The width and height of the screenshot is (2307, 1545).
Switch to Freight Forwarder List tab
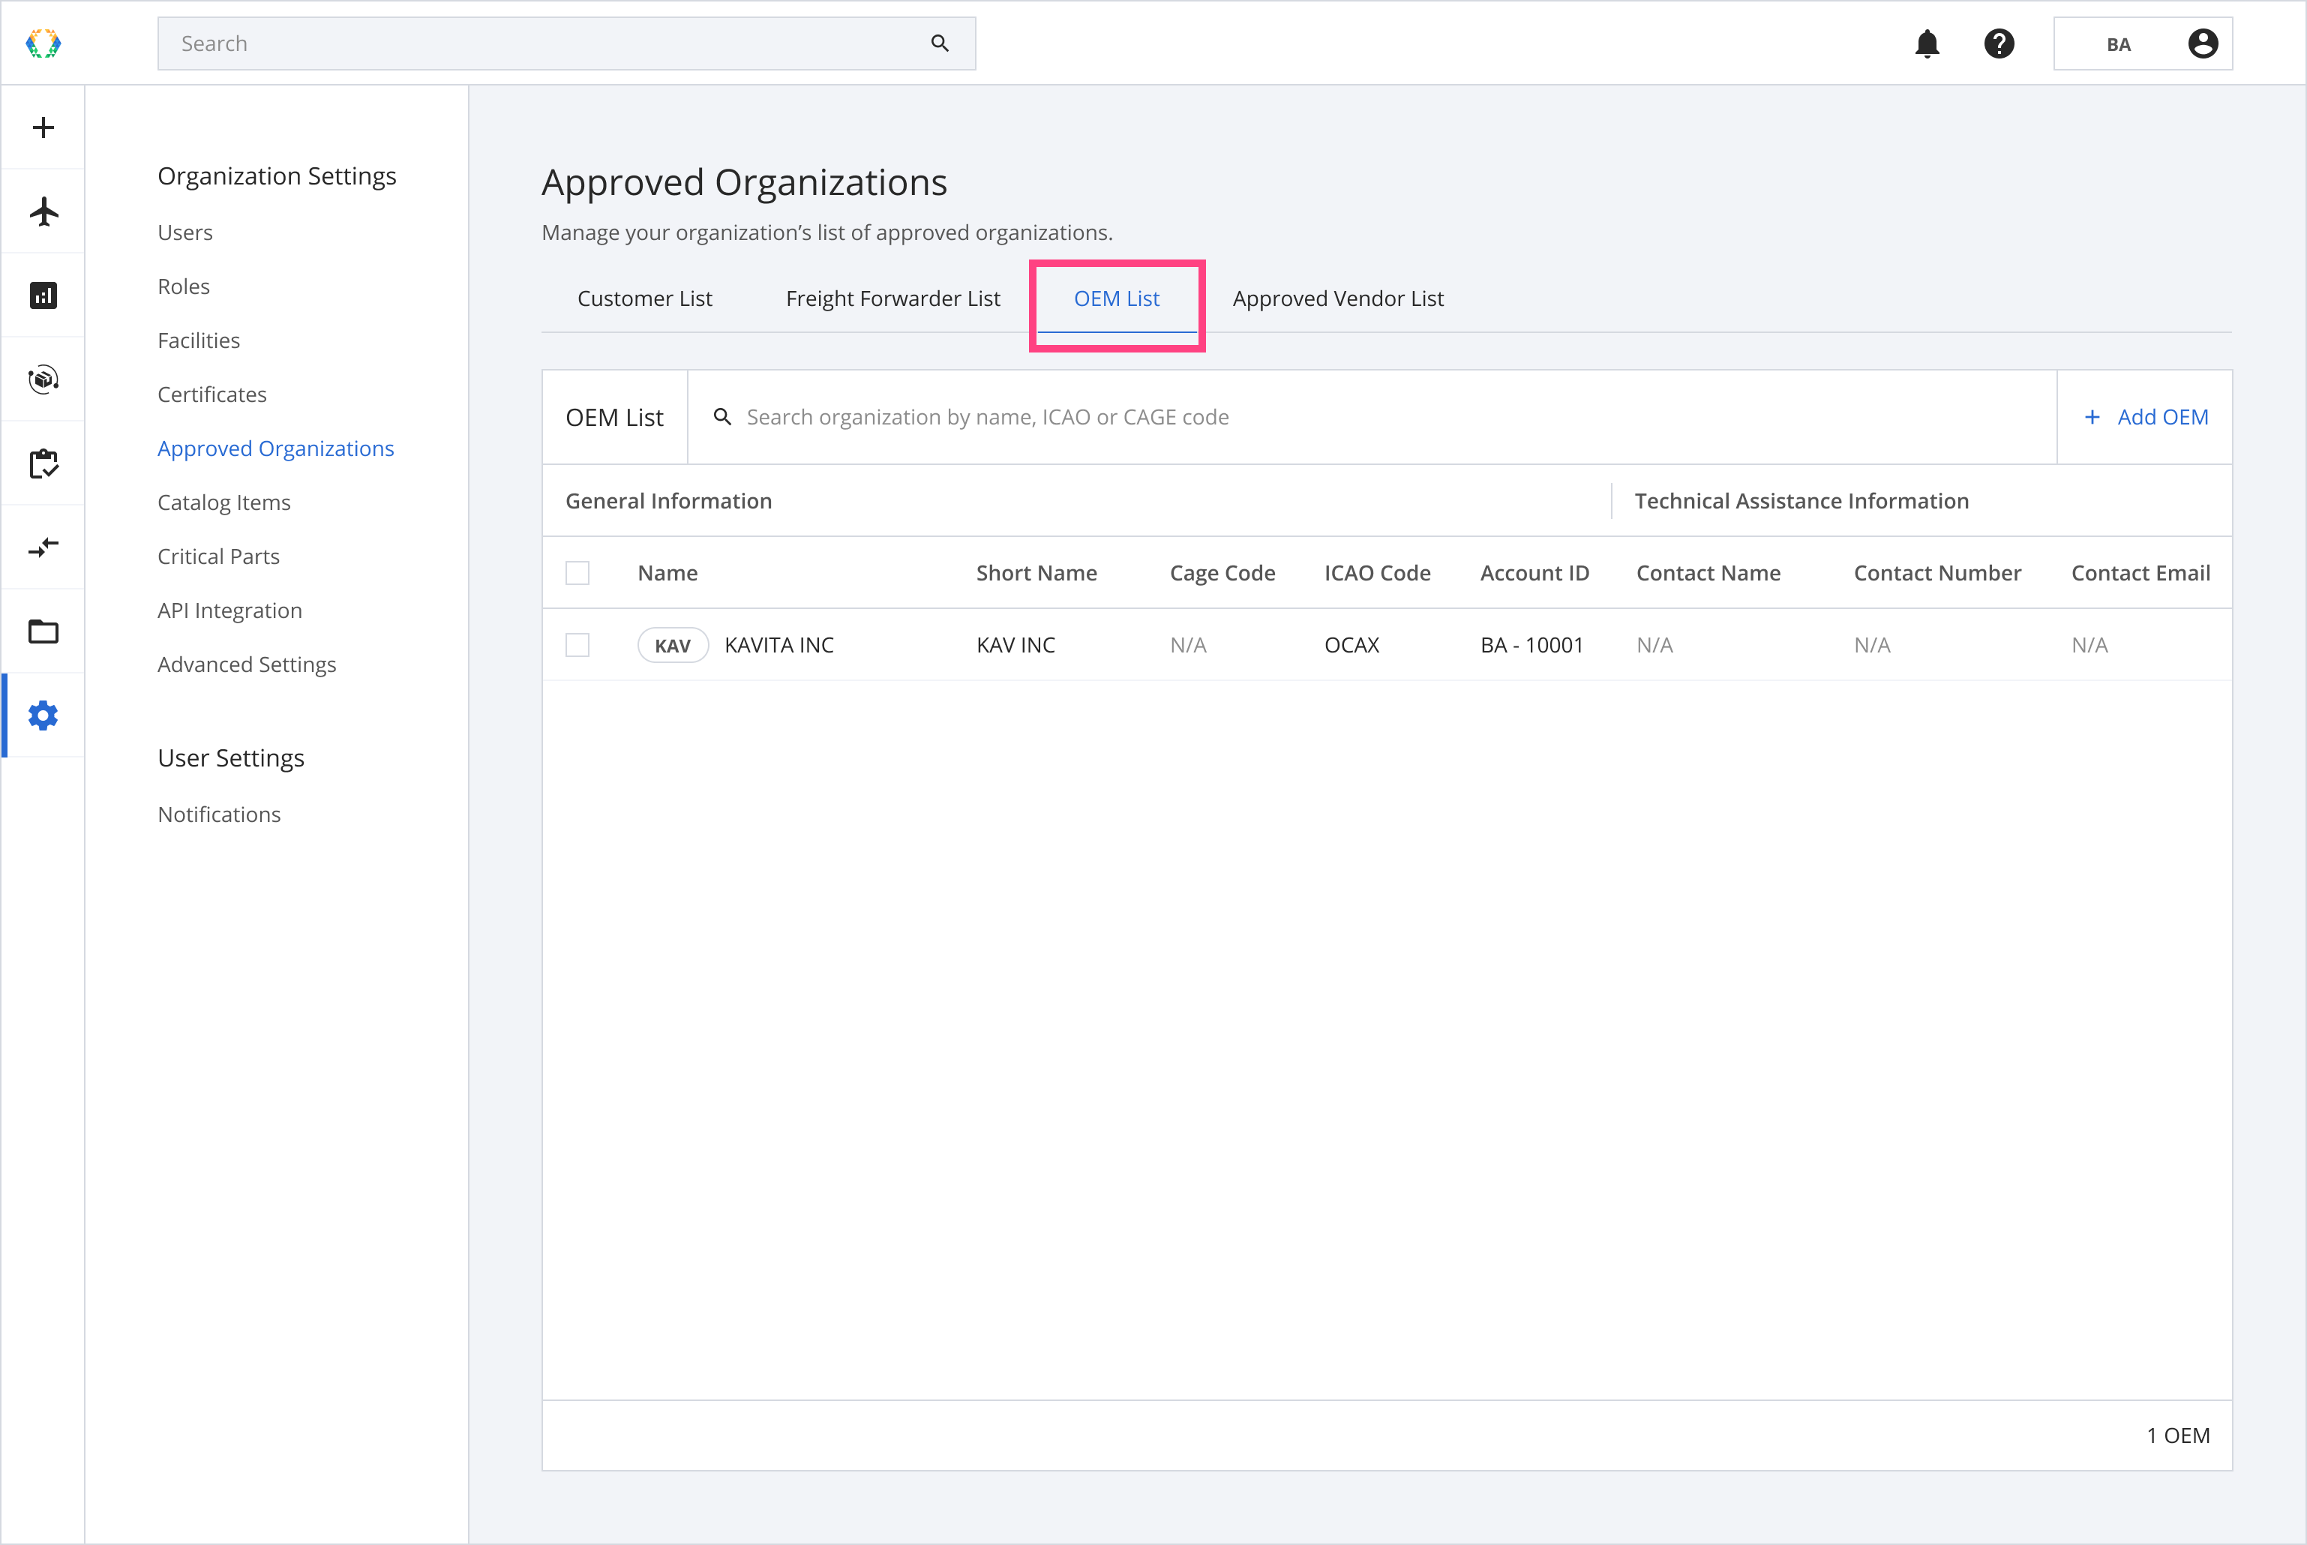[x=892, y=298]
